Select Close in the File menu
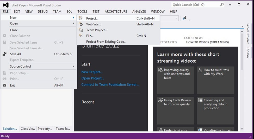The height and width of the screenshot is (139, 254). pos(39,30)
